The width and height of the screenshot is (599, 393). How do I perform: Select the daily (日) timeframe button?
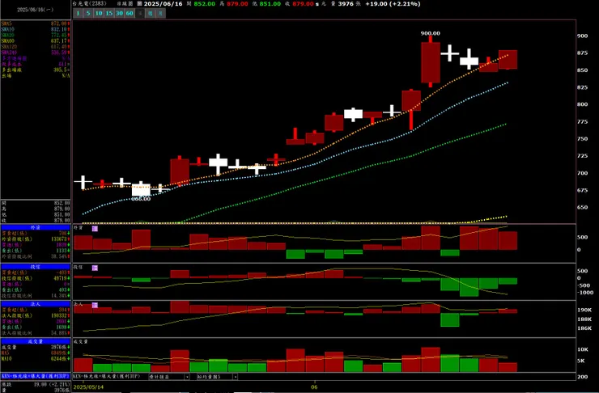click(140, 14)
